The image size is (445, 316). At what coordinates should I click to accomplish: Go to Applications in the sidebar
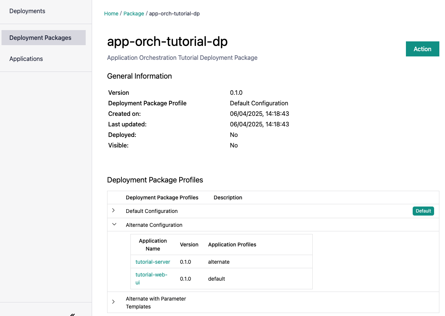click(26, 59)
